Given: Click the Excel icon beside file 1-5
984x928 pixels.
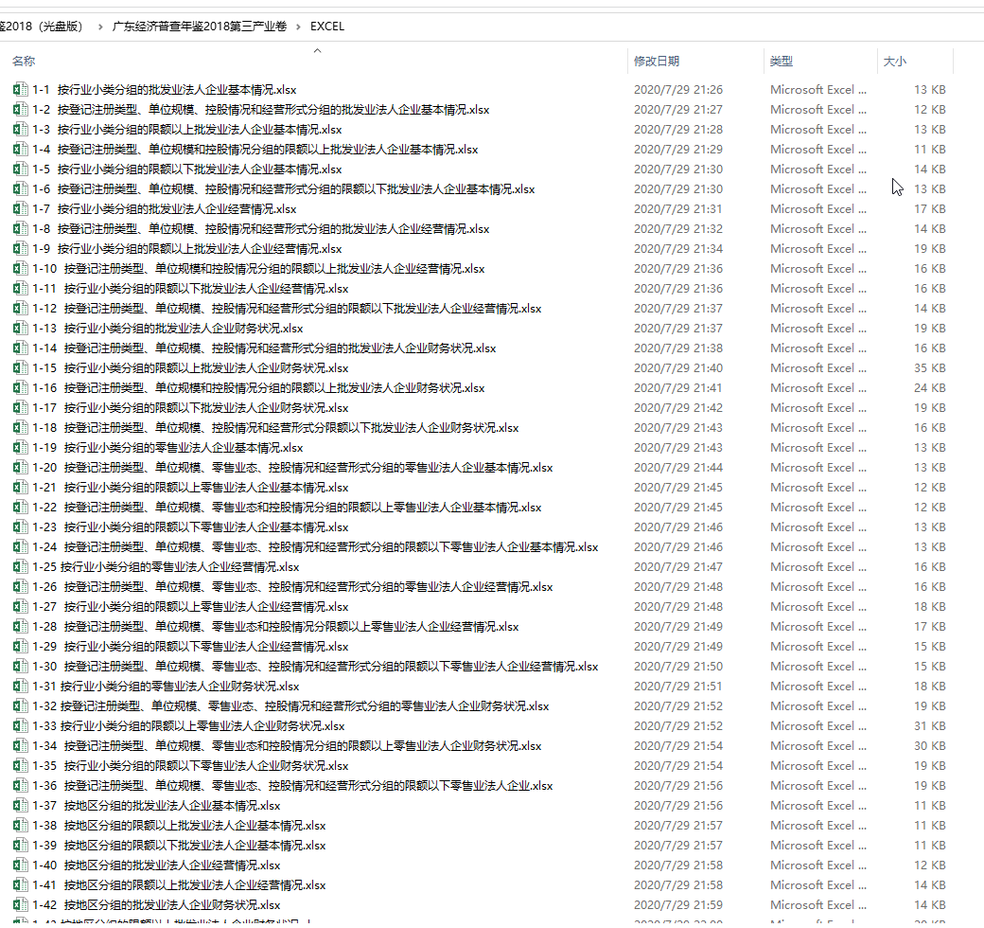Looking at the screenshot, I should click(20, 169).
